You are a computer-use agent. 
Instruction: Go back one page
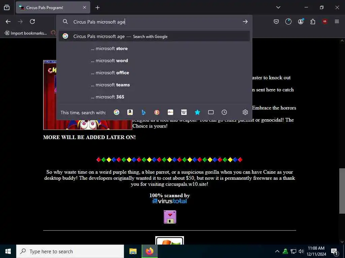(x=8, y=21)
